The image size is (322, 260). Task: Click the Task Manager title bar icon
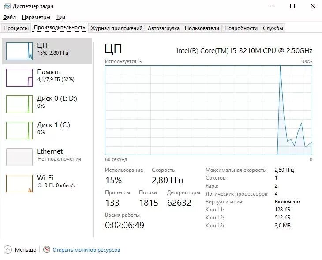7,6
